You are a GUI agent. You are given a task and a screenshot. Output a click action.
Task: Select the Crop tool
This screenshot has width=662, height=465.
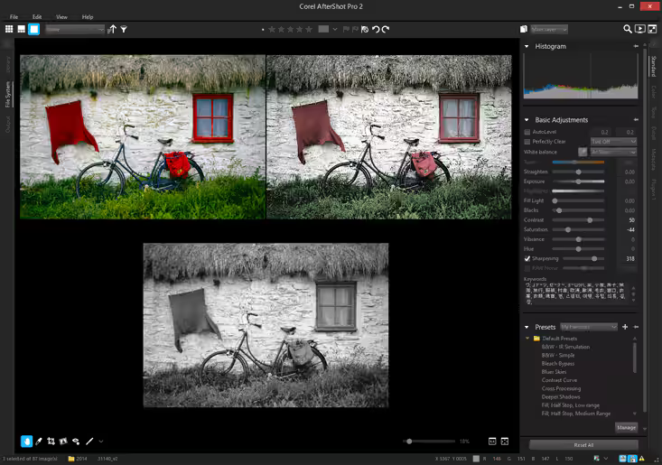51,442
